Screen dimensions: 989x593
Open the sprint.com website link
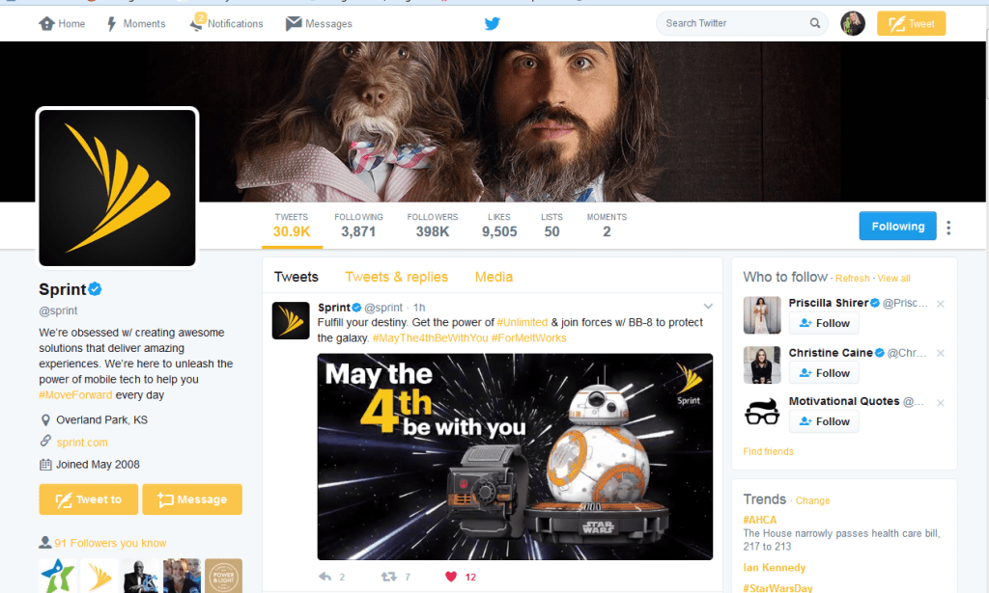[82, 443]
